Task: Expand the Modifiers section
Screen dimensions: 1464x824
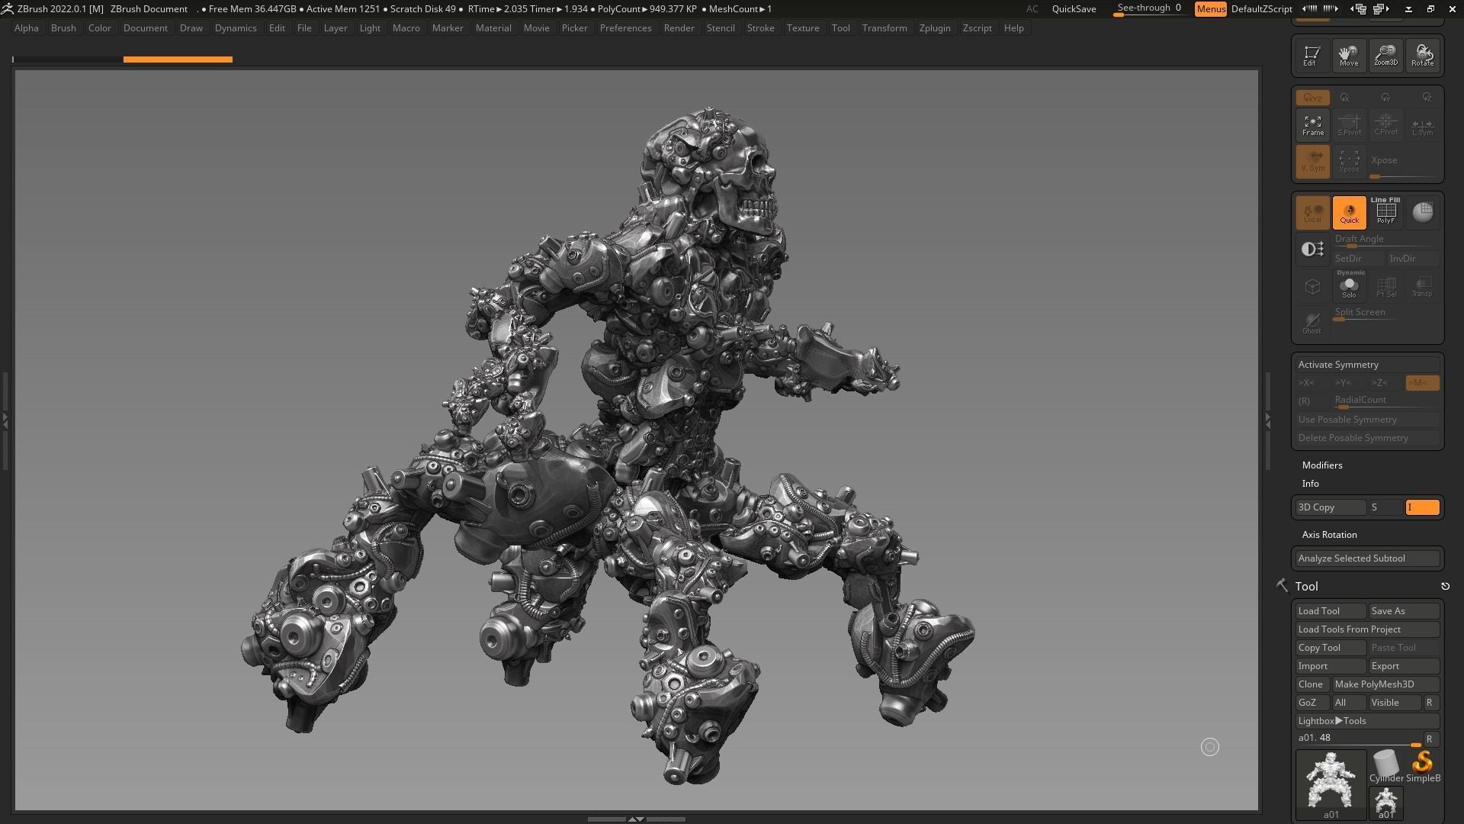Action: tap(1322, 465)
